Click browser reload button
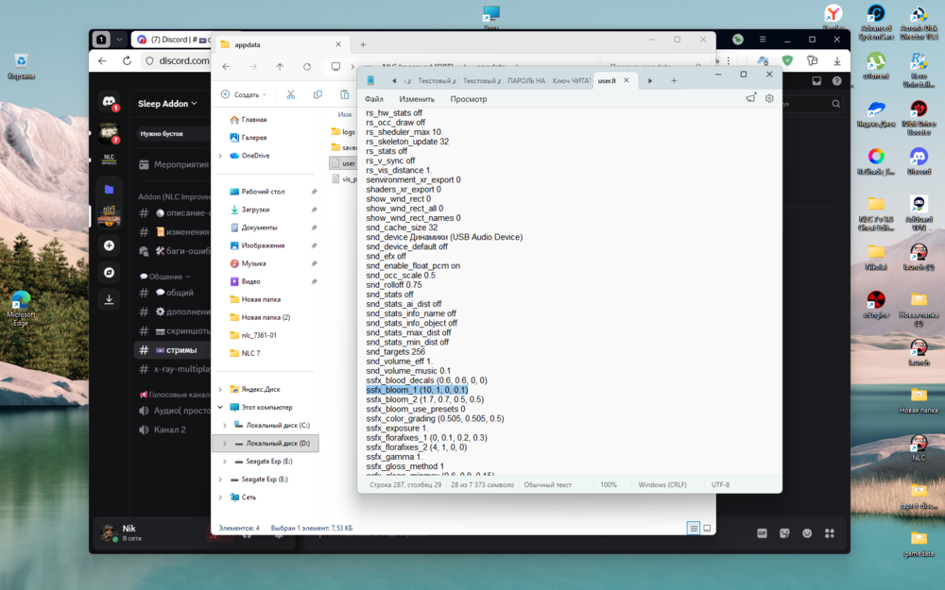The height and width of the screenshot is (590, 945). (127, 60)
